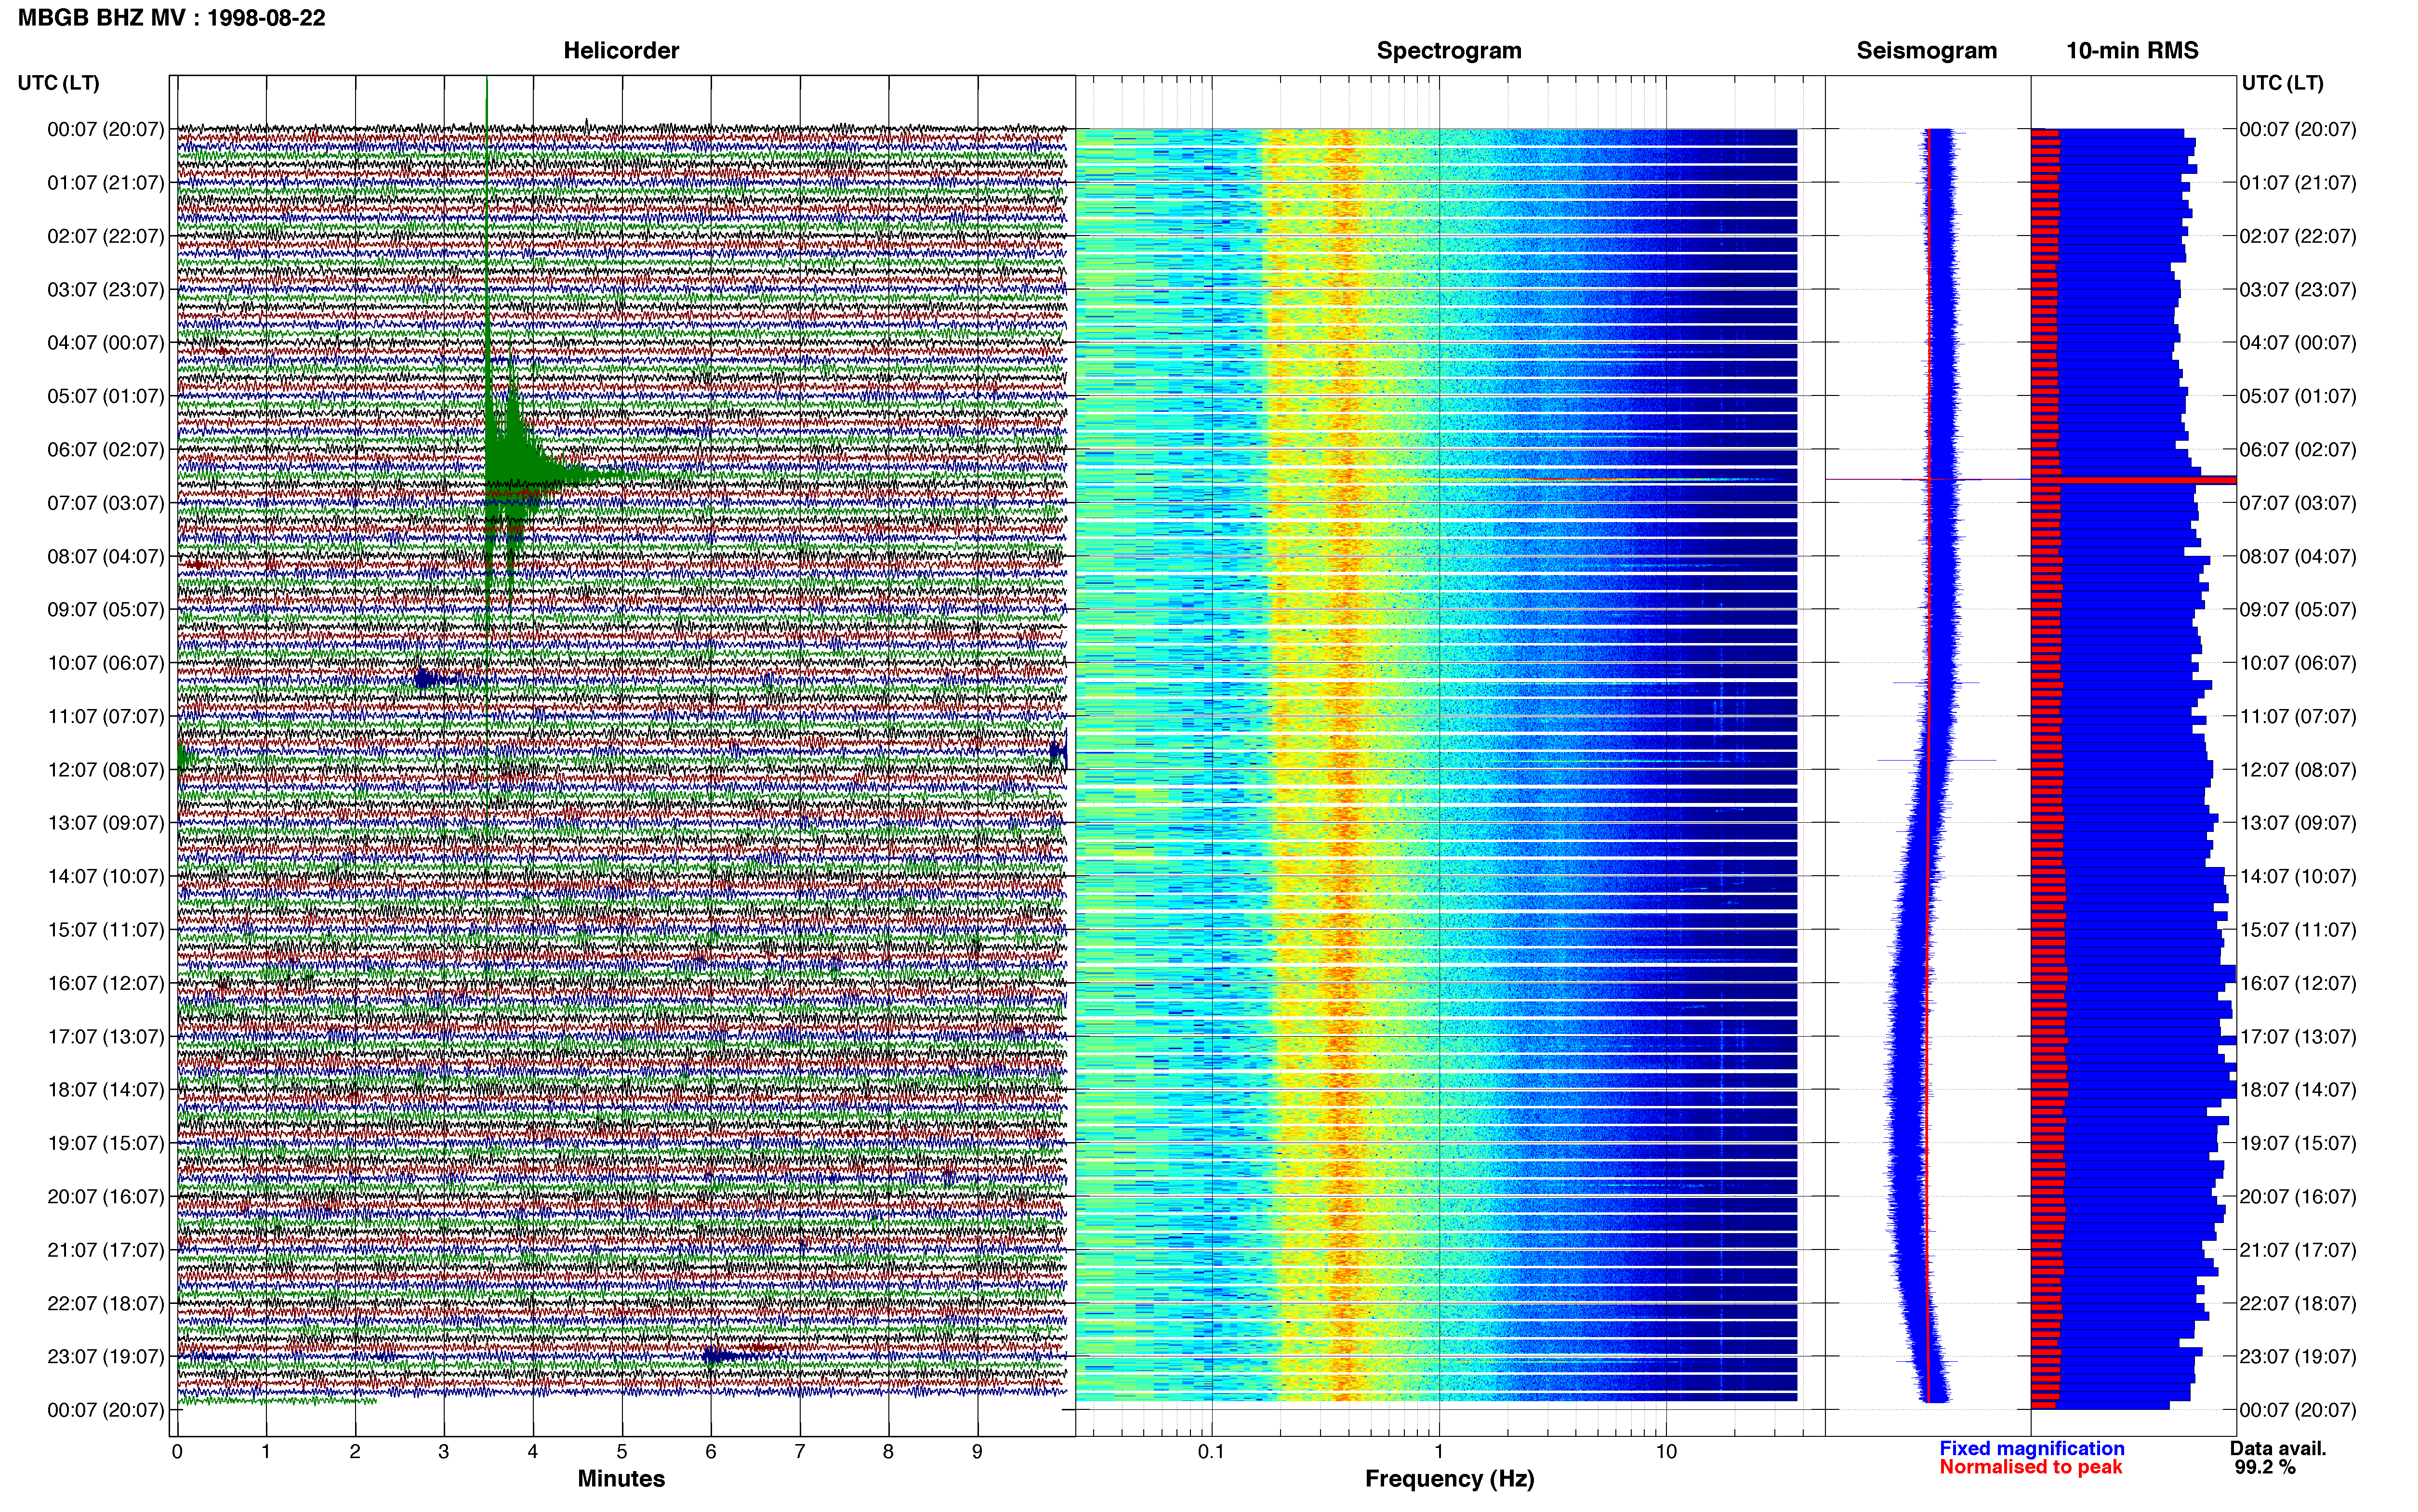This screenshot has width=2418, height=1512.
Task: Select the 'Helicorder' panel heading
Action: (621, 51)
